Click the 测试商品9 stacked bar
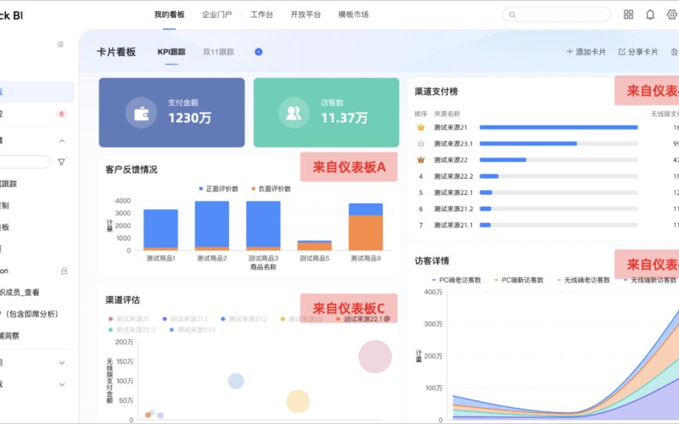Image resolution: width=679 pixels, height=424 pixels. 366,226
